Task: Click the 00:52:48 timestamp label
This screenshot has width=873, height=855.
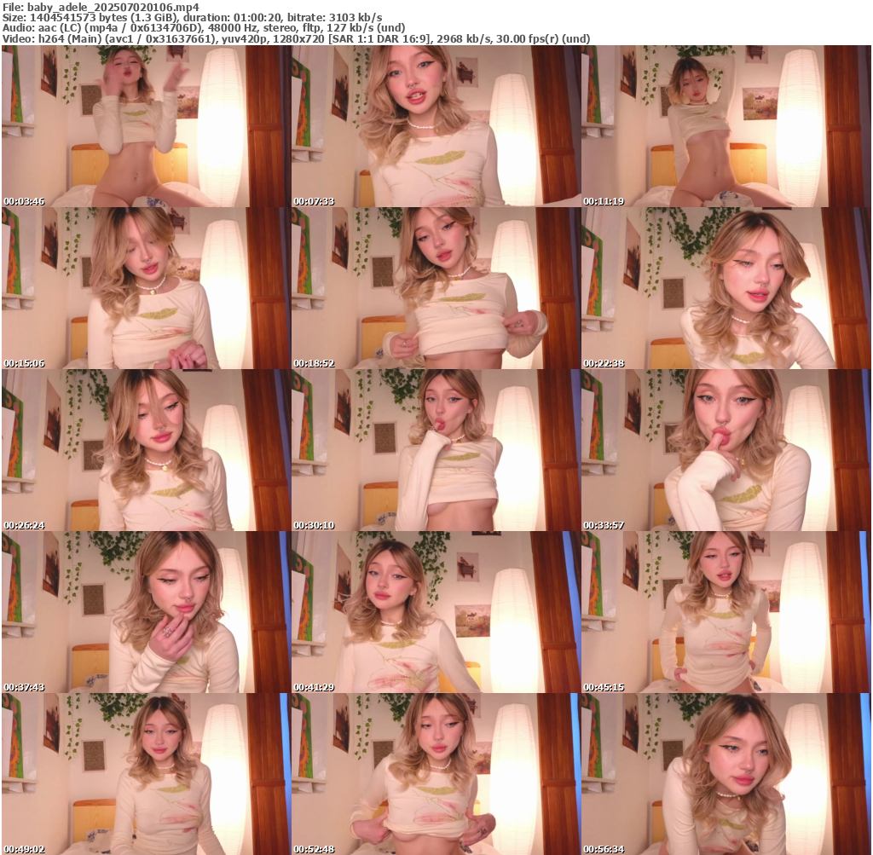Action: point(314,849)
